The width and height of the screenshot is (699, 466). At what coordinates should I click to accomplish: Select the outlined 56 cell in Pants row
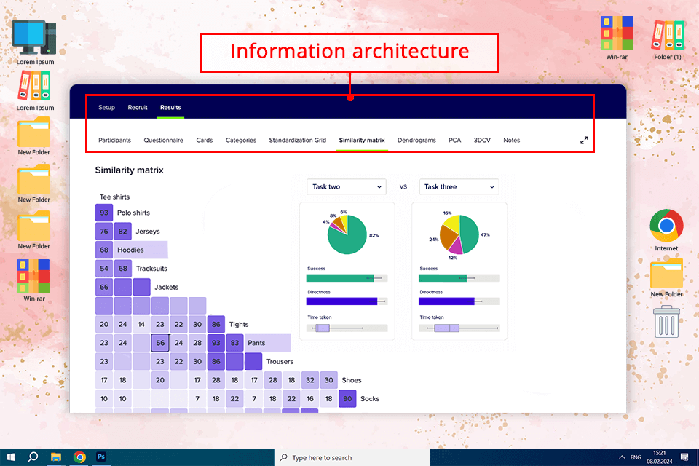(160, 343)
